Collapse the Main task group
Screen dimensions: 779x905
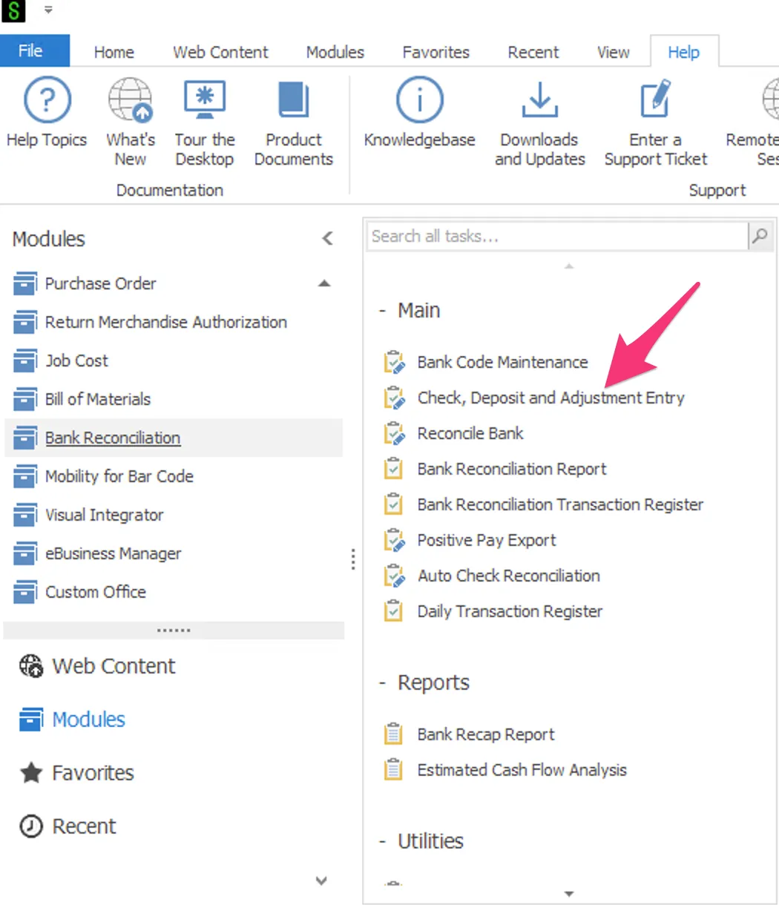382,311
